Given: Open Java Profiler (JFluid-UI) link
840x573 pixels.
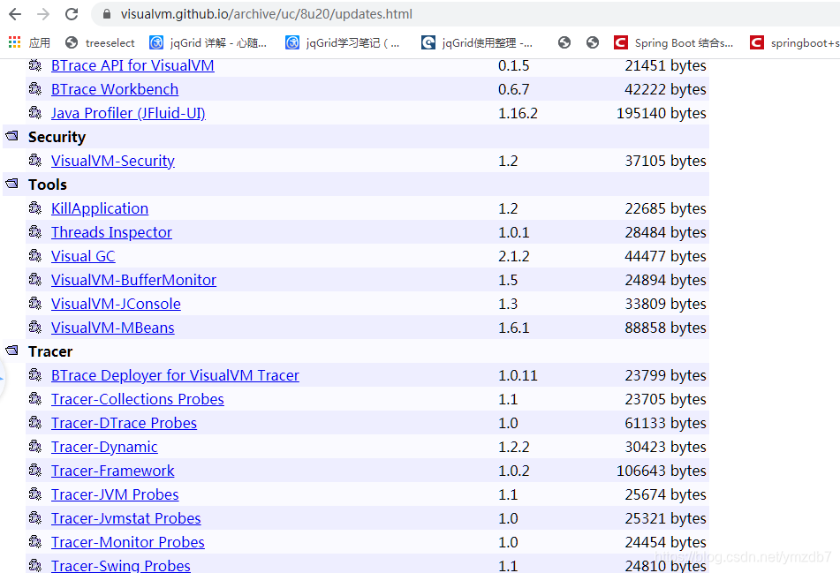Looking at the screenshot, I should (x=128, y=114).
